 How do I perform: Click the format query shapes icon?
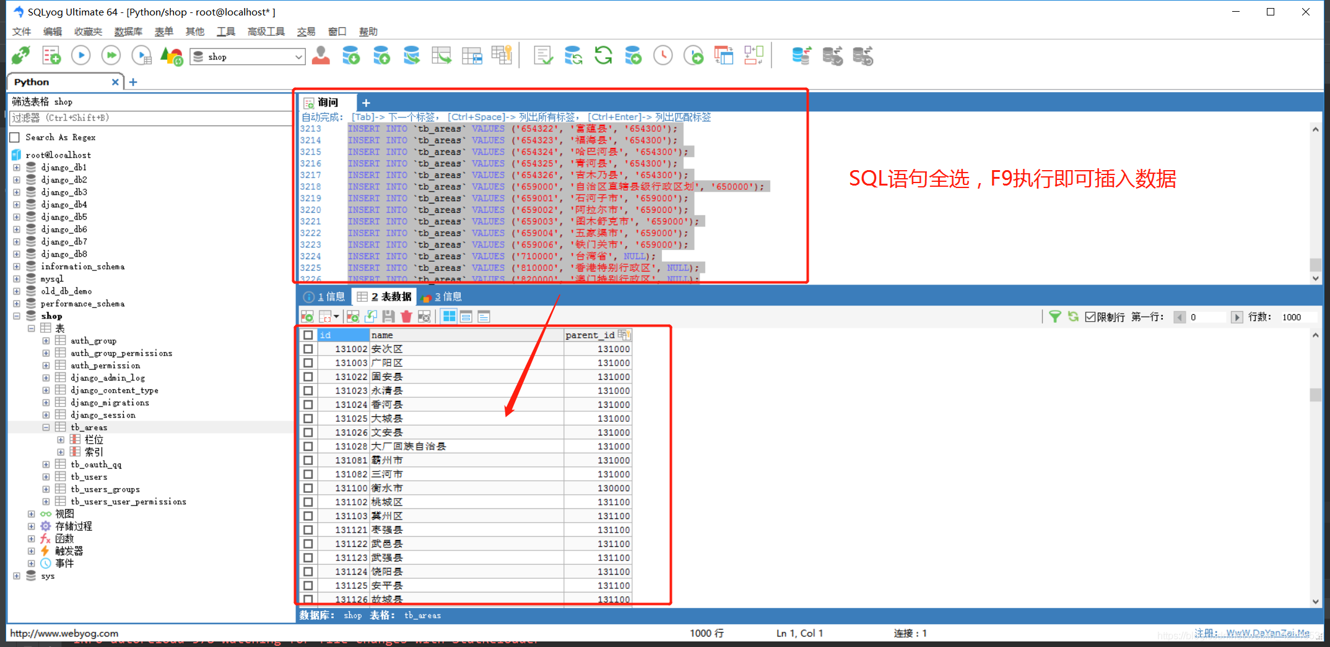click(x=172, y=56)
